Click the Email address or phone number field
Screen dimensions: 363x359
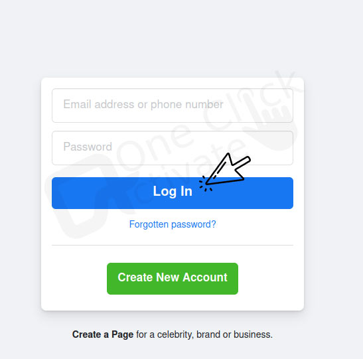pyautogui.click(x=173, y=106)
